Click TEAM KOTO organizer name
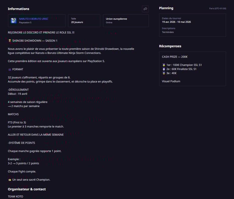The image size is (234, 199). click(x=16, y=197)
